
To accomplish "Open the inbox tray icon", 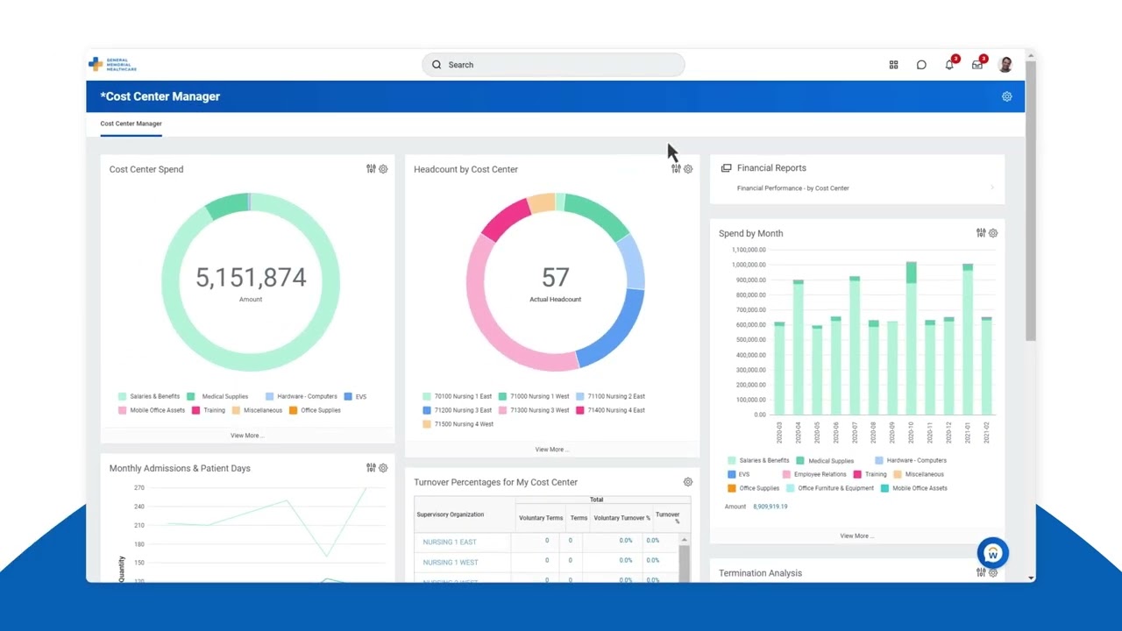I will coord(977,65).
